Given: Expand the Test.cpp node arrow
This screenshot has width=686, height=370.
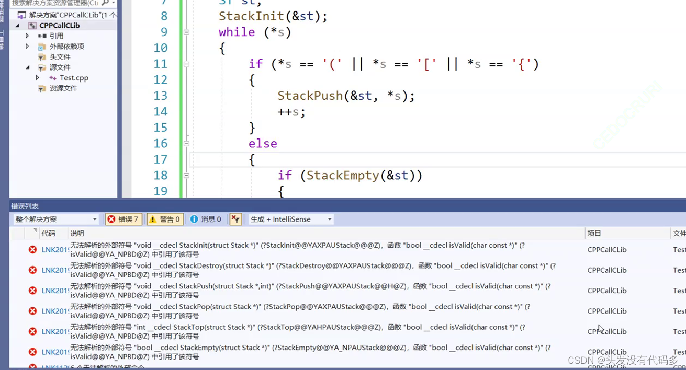Looking at the screenshot, I should click(37, 78).
